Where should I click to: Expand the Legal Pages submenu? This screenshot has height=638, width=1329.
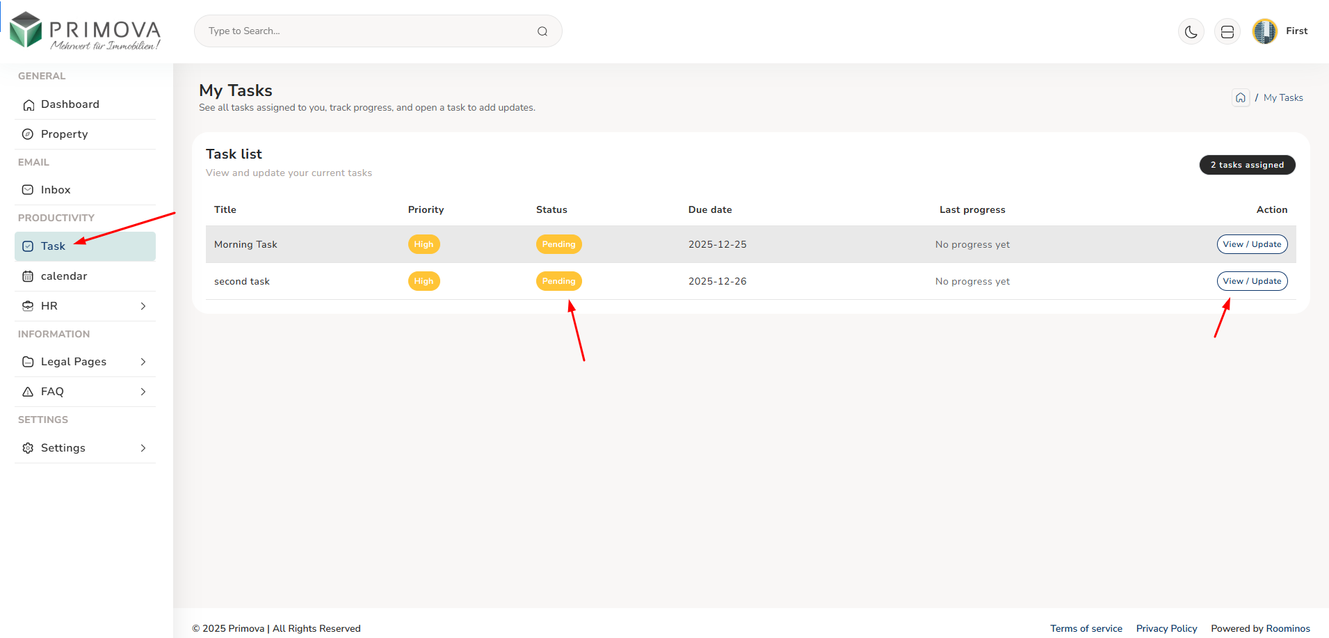point(143,362)
